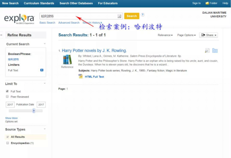Click the 'Search Results: 1 - 1 of 1' heading
The width and height of the screenshot is (231, 158).
(x=82, y=35)
